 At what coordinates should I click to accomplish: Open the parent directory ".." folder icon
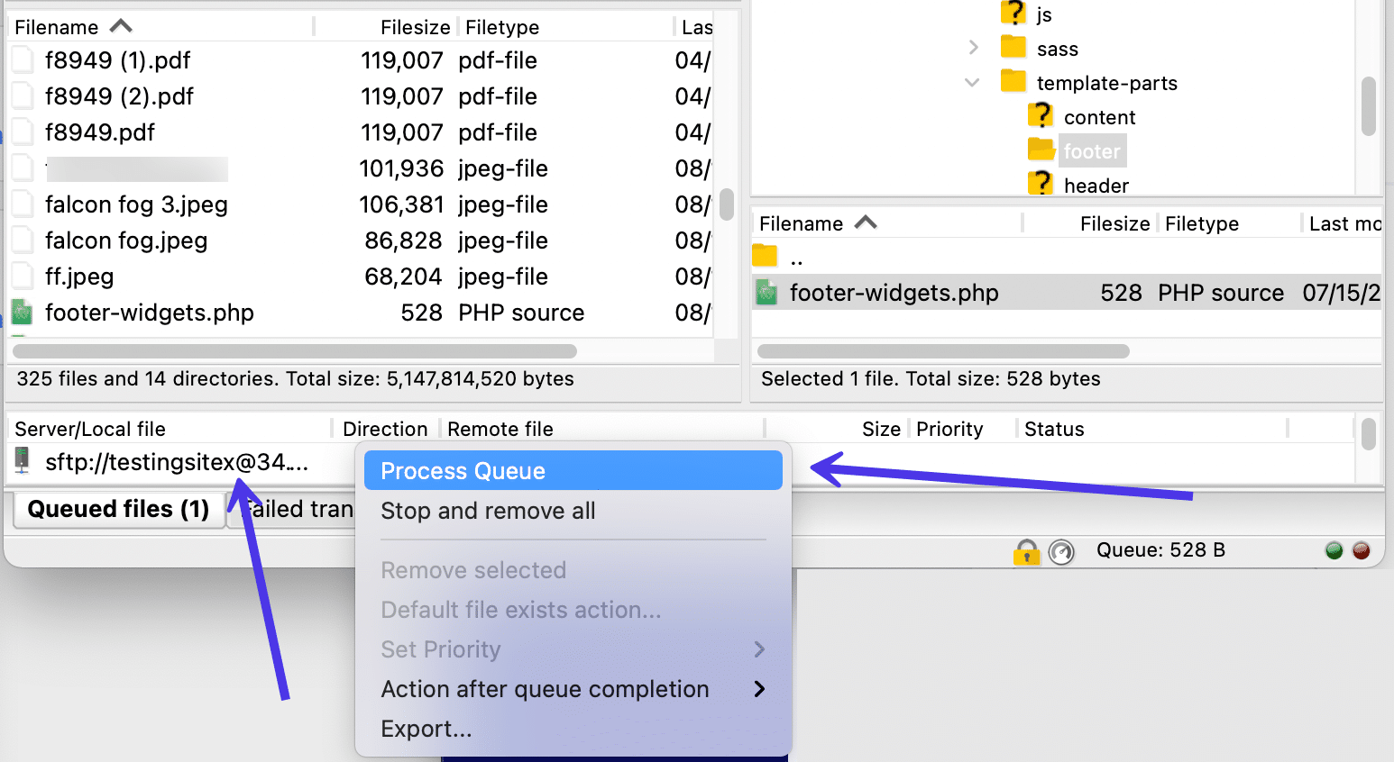point(765,257)
